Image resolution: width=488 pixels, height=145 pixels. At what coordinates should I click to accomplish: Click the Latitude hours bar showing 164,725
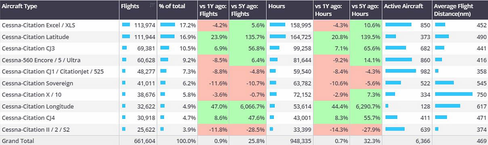point(278,36)
